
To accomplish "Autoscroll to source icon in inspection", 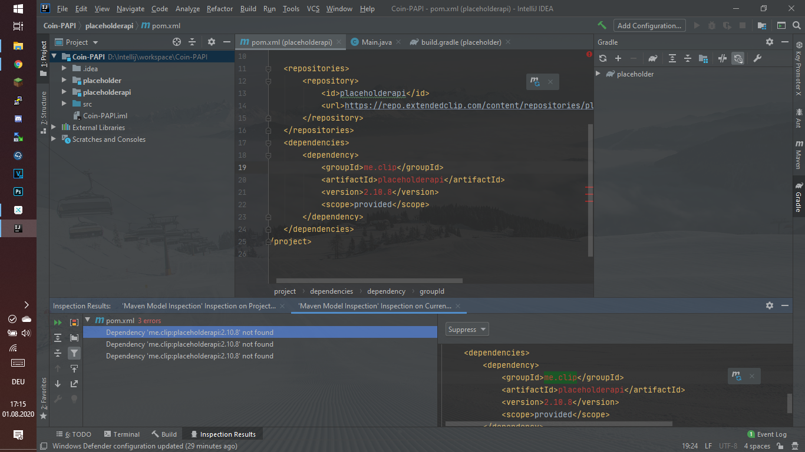I will pyautogui.click(x=74, y=368).
